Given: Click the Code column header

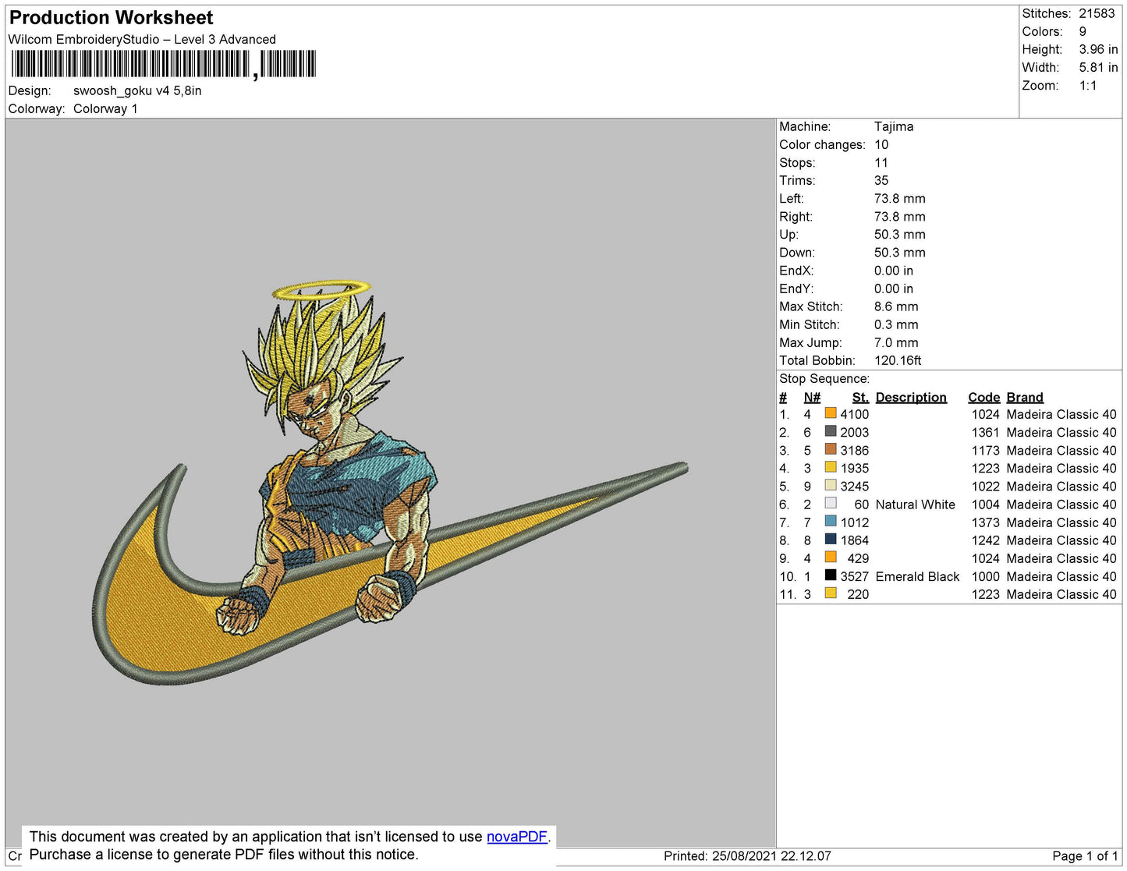Looking at the screenshot, I should [983, 397].
